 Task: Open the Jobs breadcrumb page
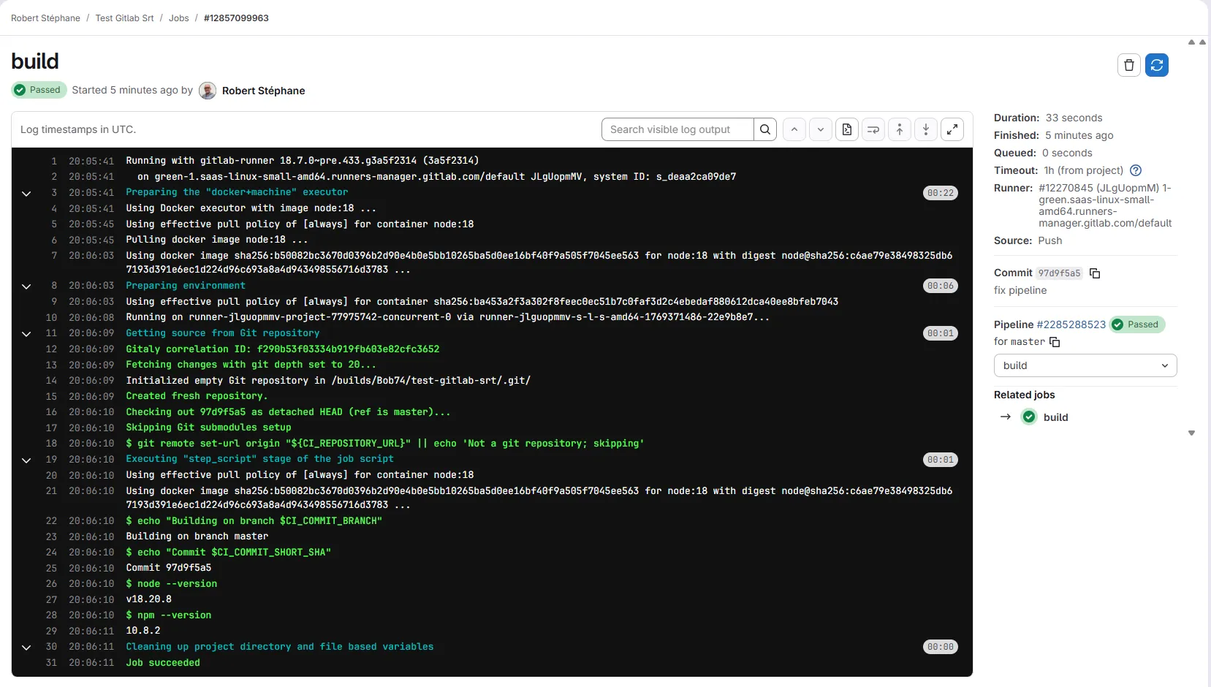[178, 18]
